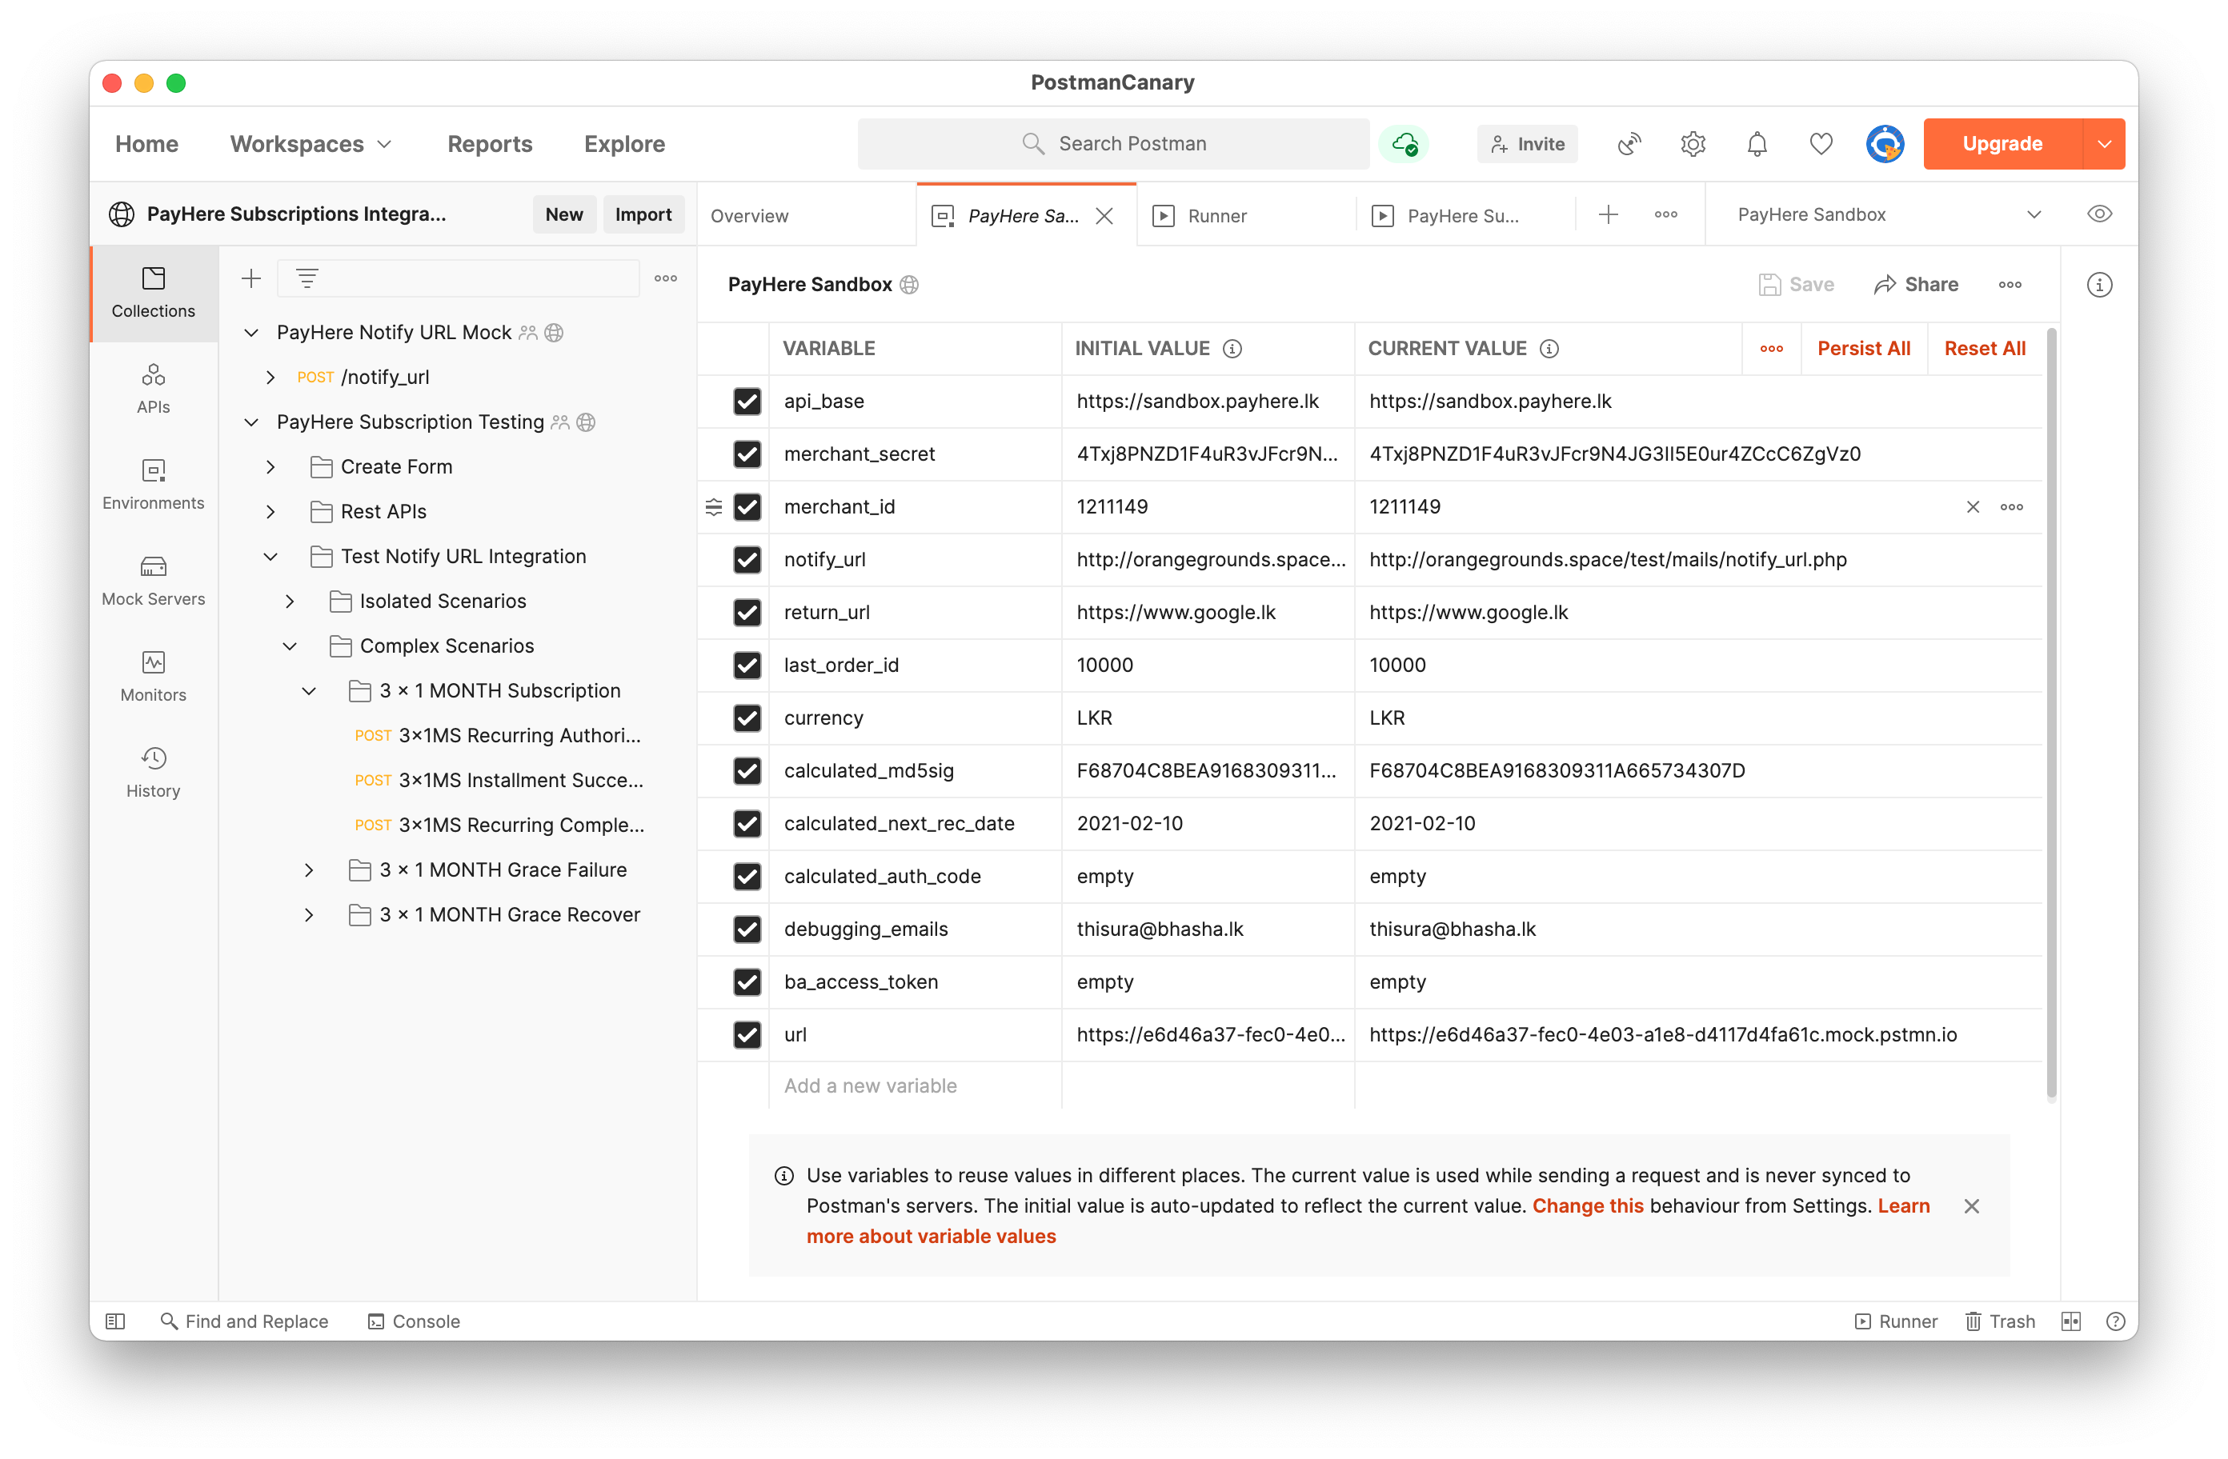The image size is (2228, 1459).
Task: Click the Persist All button
Action: pos(1863,348)
